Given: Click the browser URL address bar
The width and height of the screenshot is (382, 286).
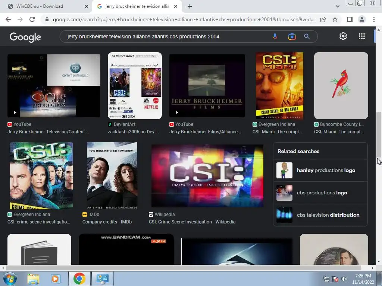Looking at the screenshot, I should [x=184, y=19].
